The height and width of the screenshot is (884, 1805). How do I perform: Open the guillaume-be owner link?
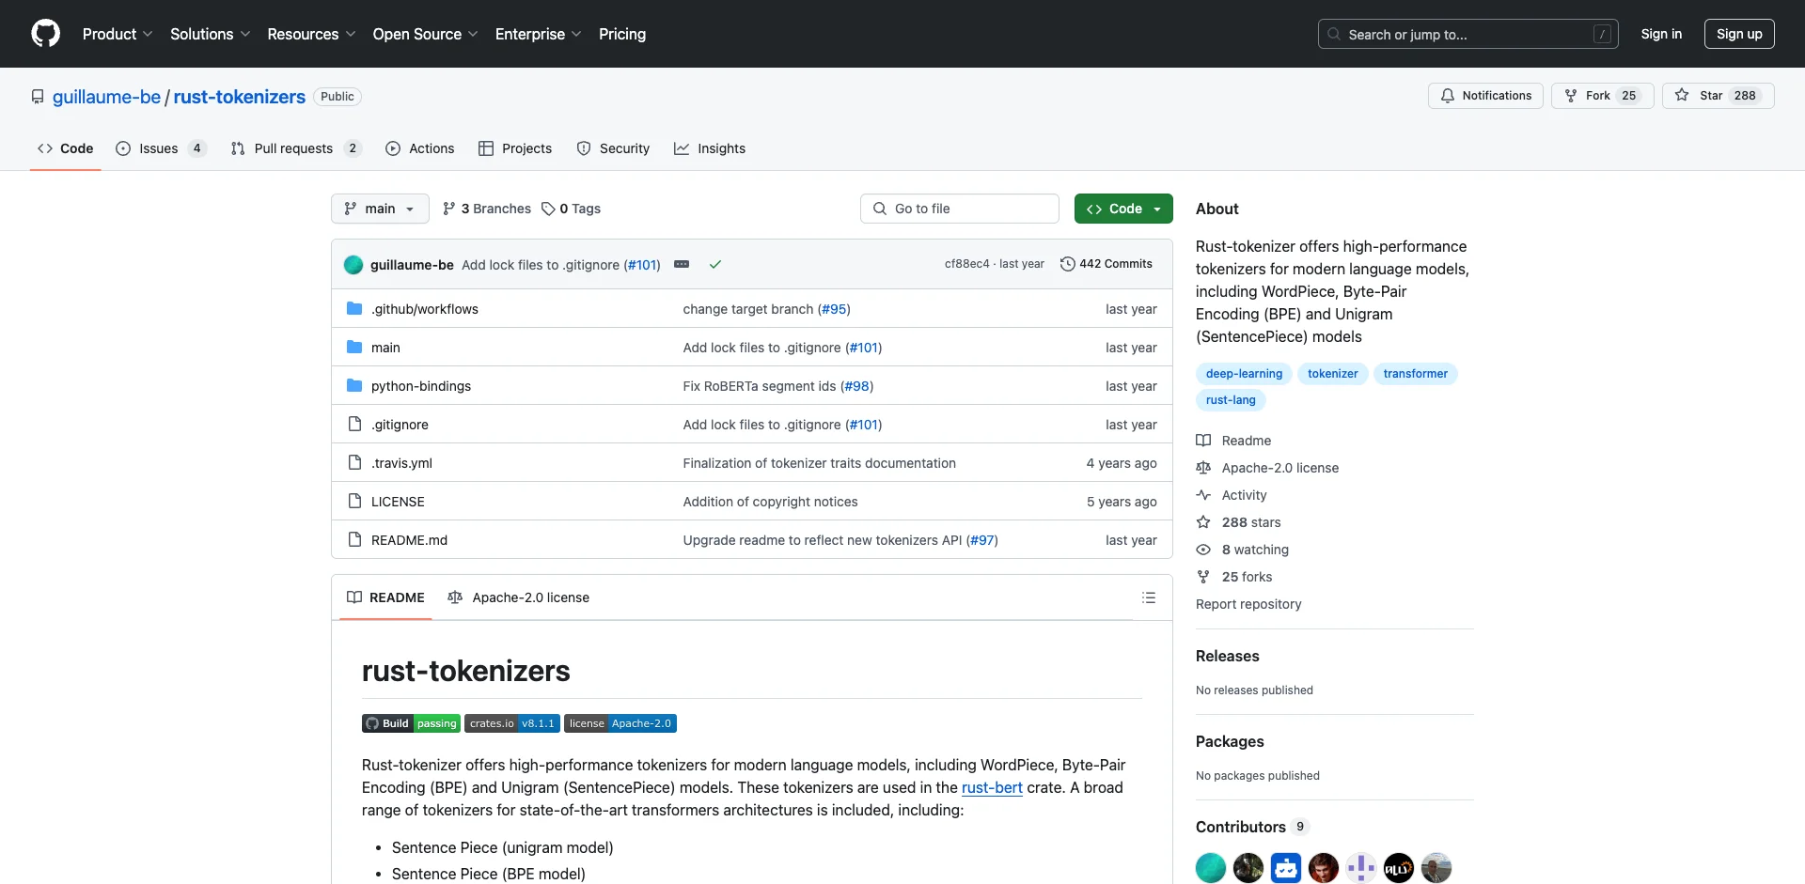[x=106, y=97]
